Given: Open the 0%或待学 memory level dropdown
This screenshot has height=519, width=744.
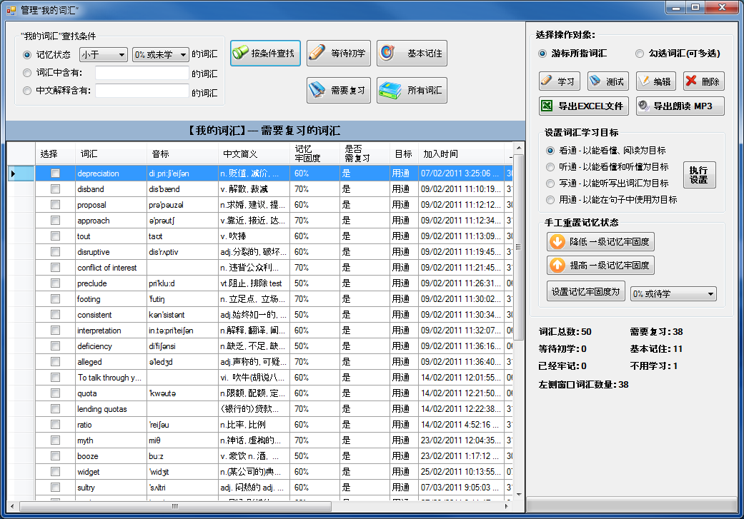Looking at the screenshot, I should coord(673,294).
